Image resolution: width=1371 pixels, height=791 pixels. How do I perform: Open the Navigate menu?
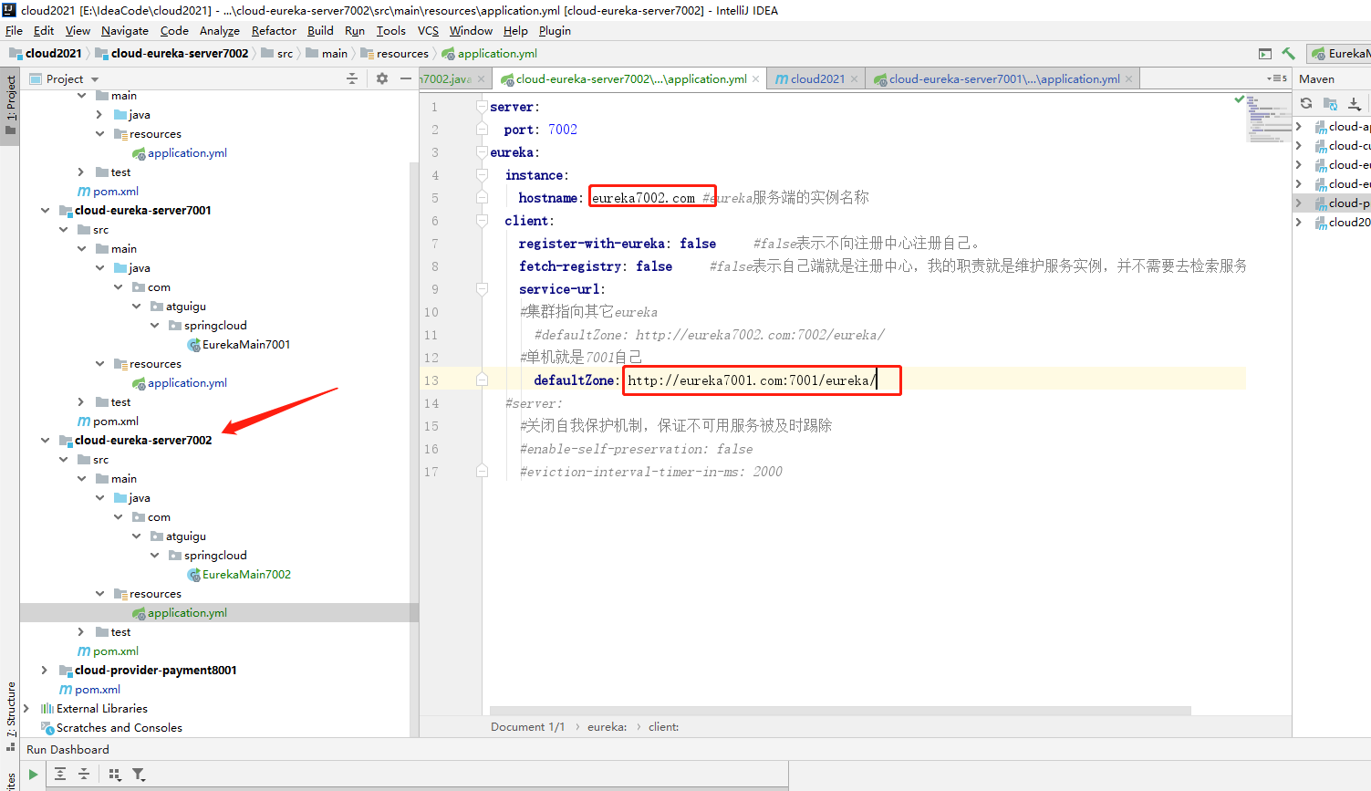coord(125,30)
